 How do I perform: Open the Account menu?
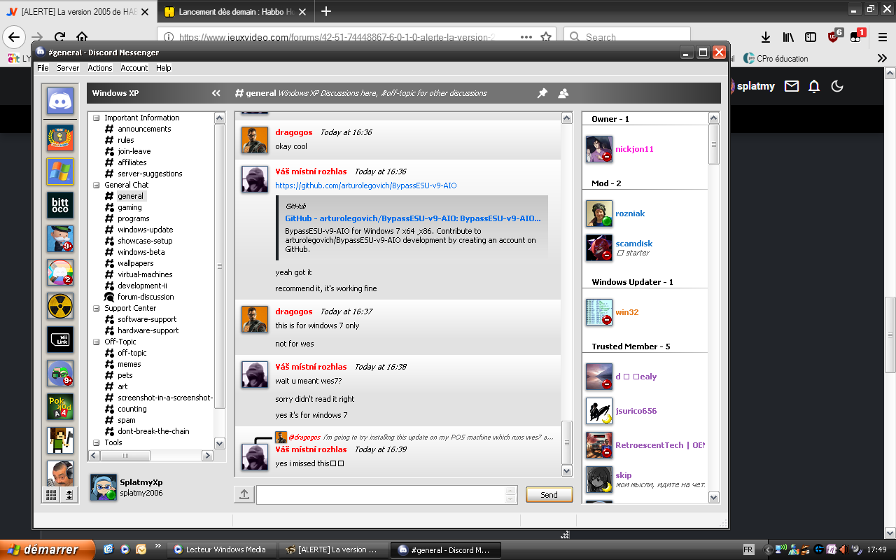(x=134, y=68)
